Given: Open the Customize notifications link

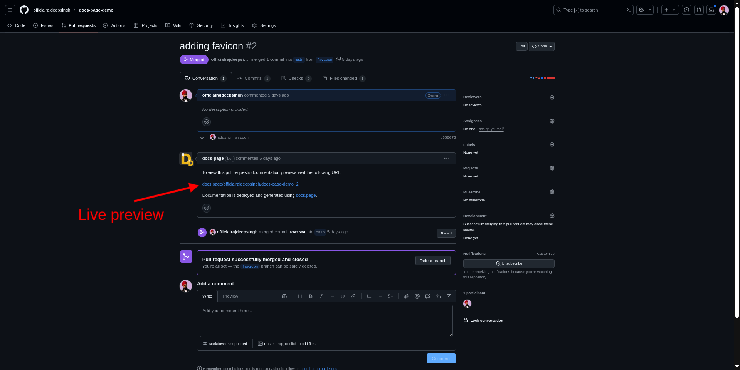Looking at the screenshot, I should tap(546, 254).
